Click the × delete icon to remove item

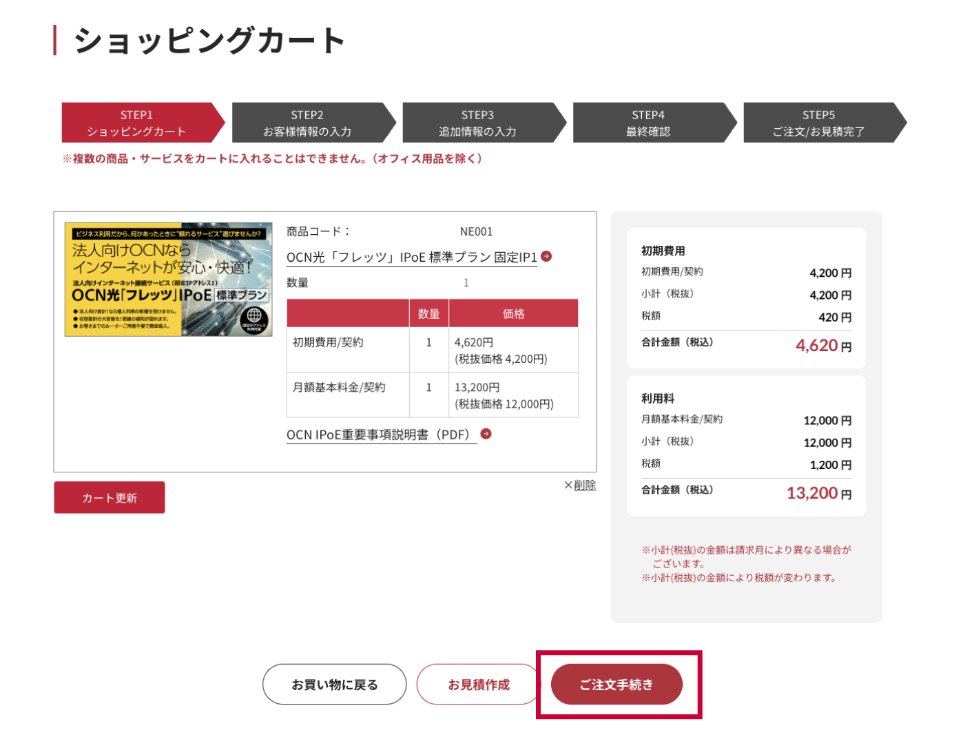pos(567,485)
